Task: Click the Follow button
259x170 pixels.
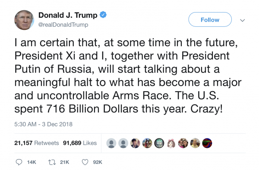Action: (210, 19)
